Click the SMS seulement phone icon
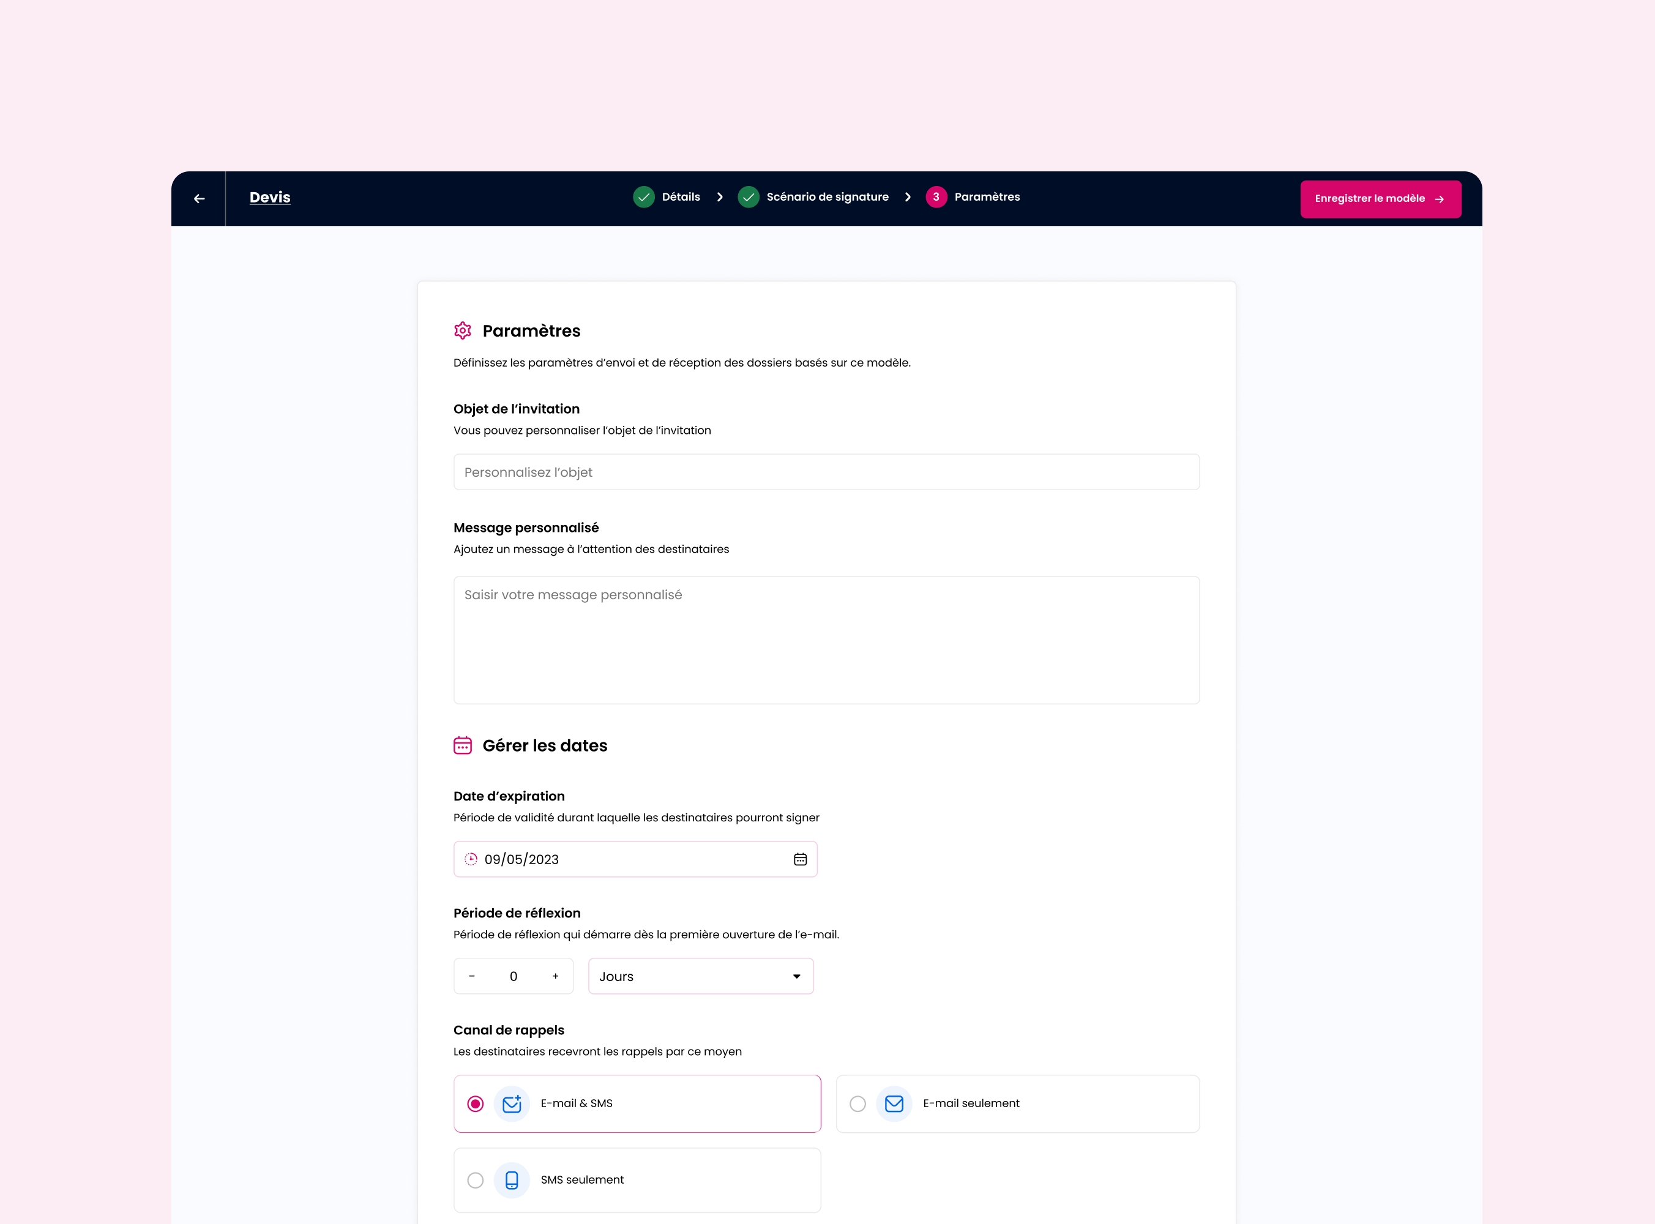The height and width of the screenshot is (1224, 1655). tap(512, 1181)
